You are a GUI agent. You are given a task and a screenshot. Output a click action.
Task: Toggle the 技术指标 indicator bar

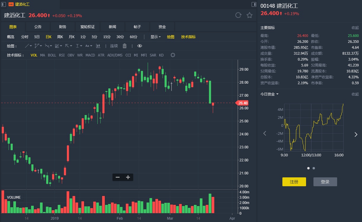(188, 37)
